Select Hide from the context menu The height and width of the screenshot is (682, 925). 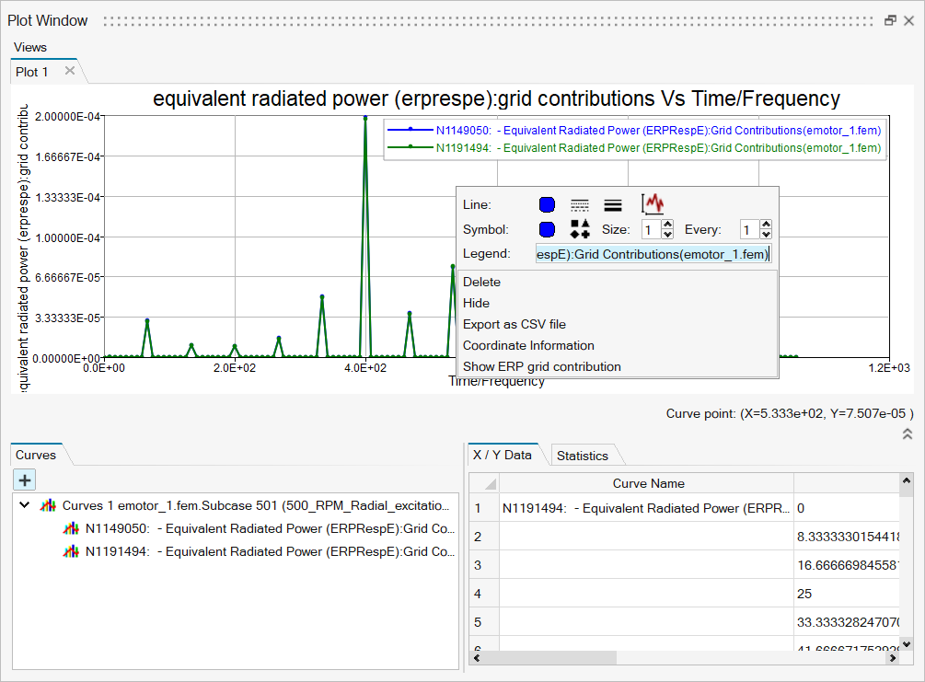coord(476,303)
